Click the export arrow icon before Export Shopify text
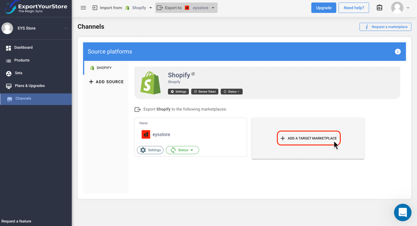 (138, 109)
